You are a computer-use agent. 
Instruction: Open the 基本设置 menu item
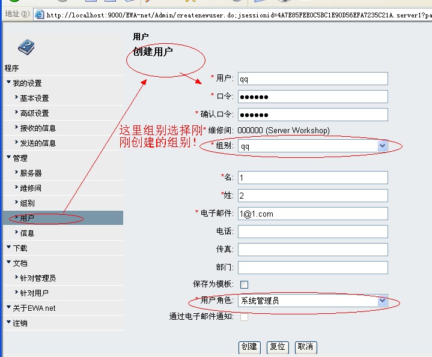pos(34,98)
